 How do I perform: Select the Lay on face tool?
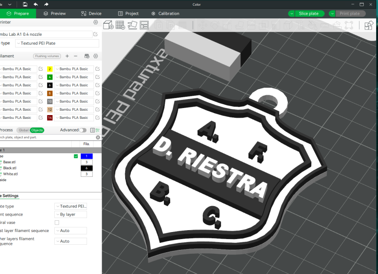tap(239, 25)
